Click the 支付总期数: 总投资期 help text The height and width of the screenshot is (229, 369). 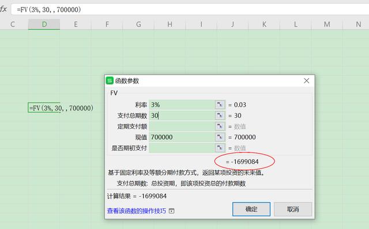tap(181, 184)
